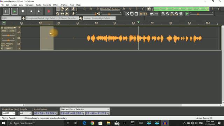Open the Edit menu

point(7,5)
